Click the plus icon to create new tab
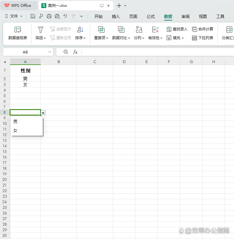Viewport: 234px width, 239px height. [119, 6]
